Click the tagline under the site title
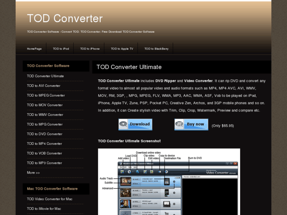This screenshot has height=215, width=287. (91, 32)
